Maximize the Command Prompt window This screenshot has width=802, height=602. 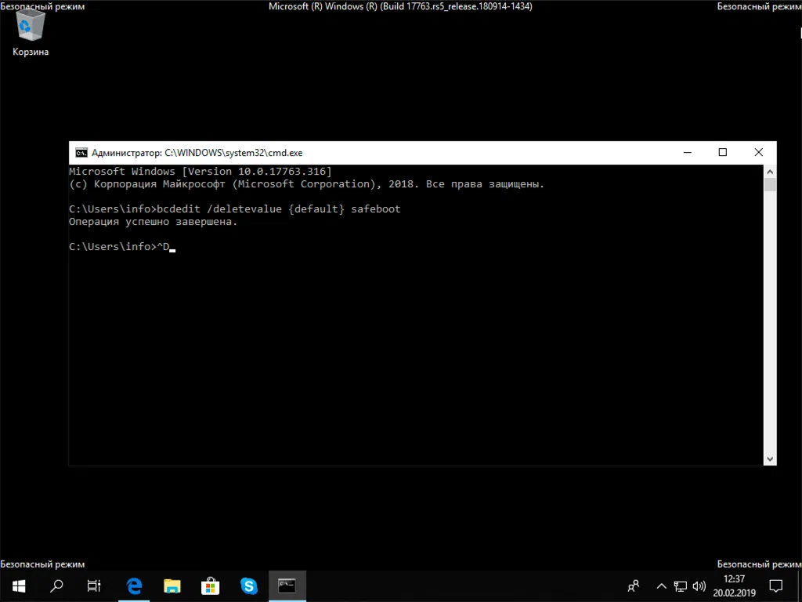pyautogui.click(x=722, y=152)
